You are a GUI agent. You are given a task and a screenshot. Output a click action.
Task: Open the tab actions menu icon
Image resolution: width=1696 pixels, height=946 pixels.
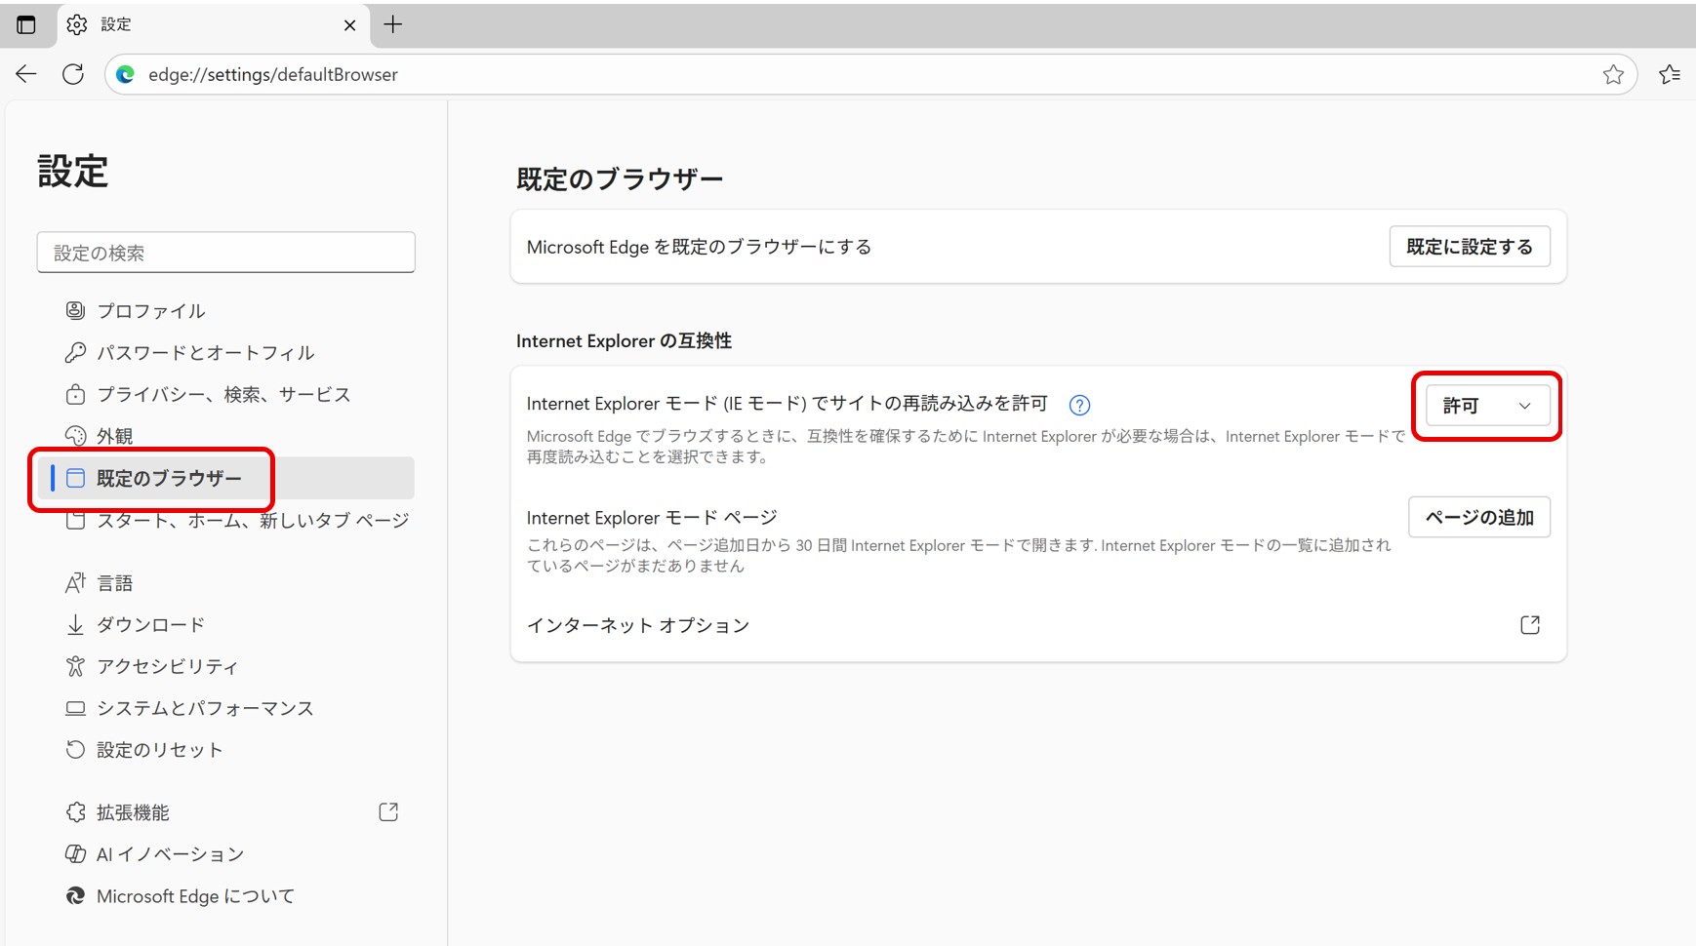pos(26,24)
